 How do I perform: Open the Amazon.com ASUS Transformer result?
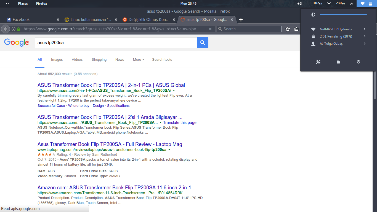[x=117, y=188]
